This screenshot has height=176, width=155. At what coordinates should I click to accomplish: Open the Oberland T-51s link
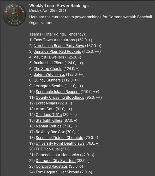[x=49, y=115]
